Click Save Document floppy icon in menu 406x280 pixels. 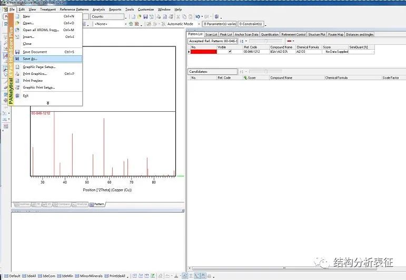(x=17, y=52)
